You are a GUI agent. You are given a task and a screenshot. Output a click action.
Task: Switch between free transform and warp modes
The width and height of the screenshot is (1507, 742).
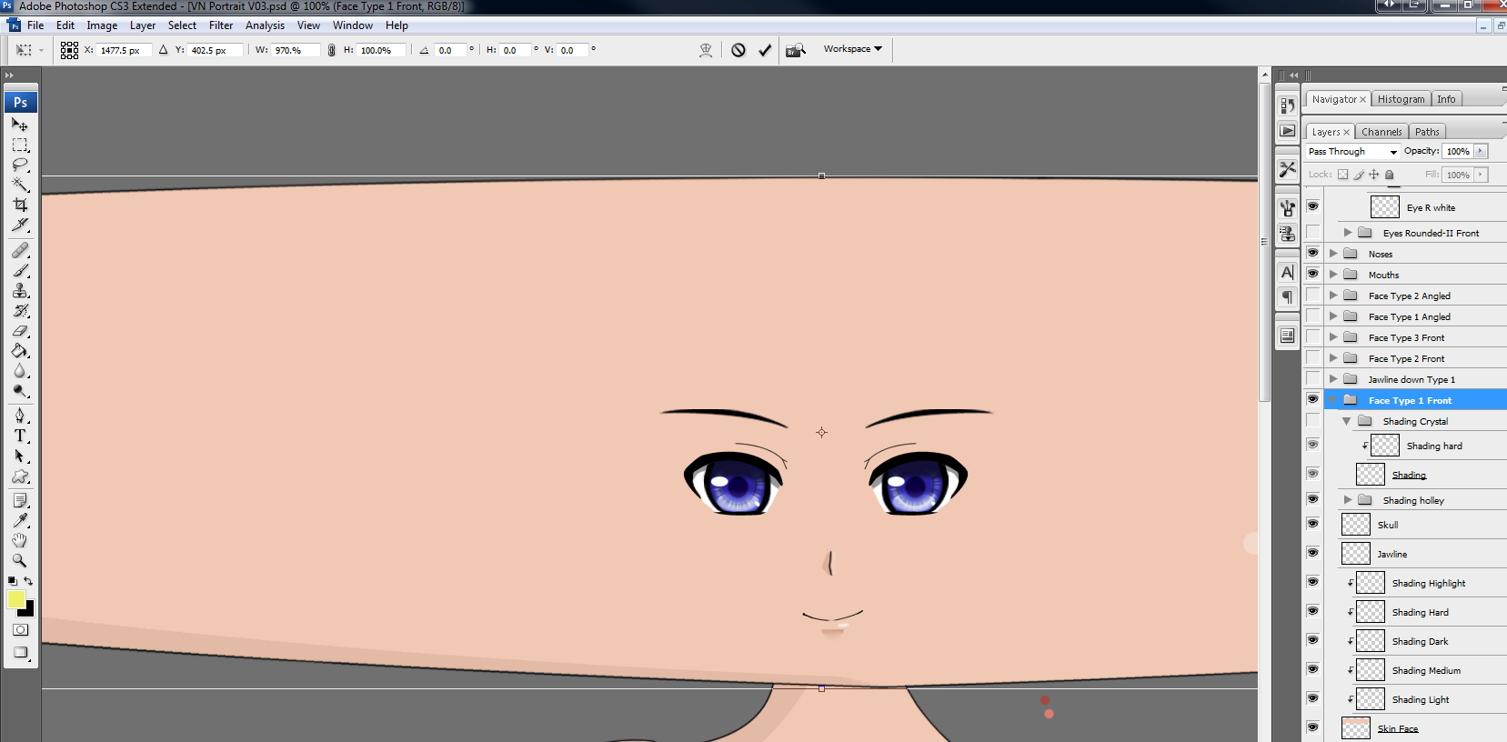click(706, 50)
